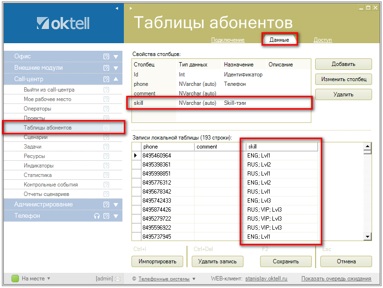The image size is (383, 288).
Task: Click the envelope icon next to [admin]
Action: pyautogui.click(x=118, y=279)
